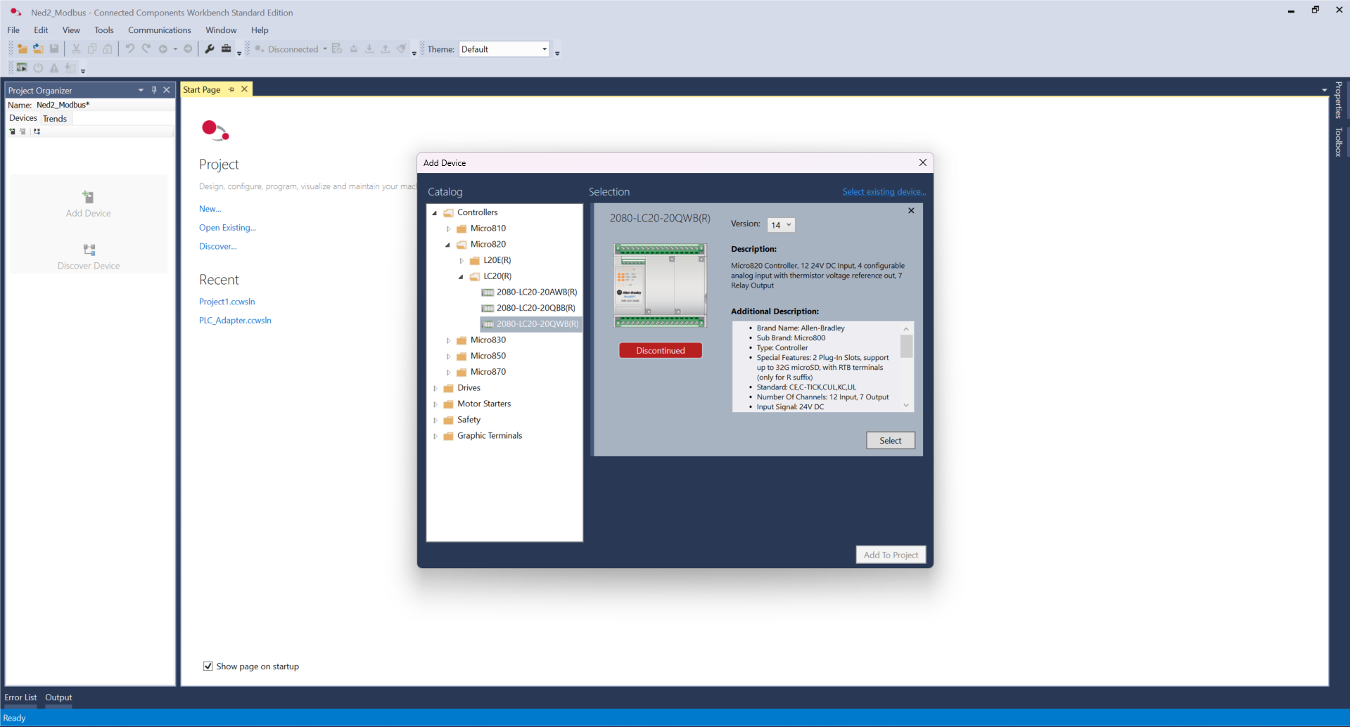Open the wrench options icon in toolbar
This screenshot has width=1350, height=727.
point(210,49)
